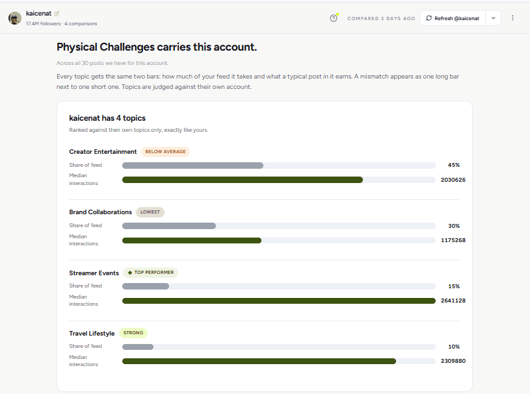Click the Streamer Events median interactions bar
The width and height of the screenshot is (530, 394).
(279, 301)
